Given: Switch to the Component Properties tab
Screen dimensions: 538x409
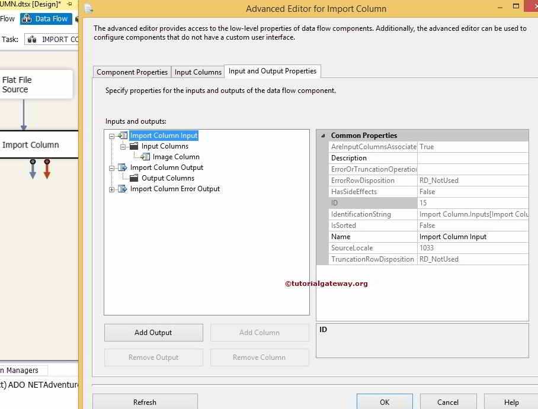Looking at the screenshot, I should click(131, 72).
